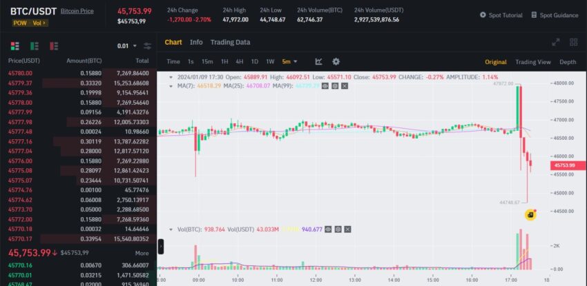The image size is (587, 286).
Task: Remove the Vol indicator from chart
Action: 348,229
